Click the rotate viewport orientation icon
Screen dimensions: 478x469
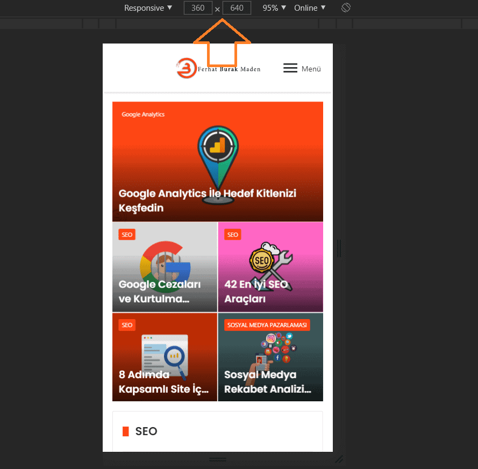346,8
